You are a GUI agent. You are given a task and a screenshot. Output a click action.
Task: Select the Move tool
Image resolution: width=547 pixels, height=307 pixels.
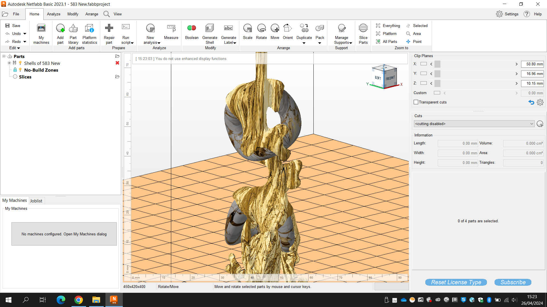pos(275,32)
